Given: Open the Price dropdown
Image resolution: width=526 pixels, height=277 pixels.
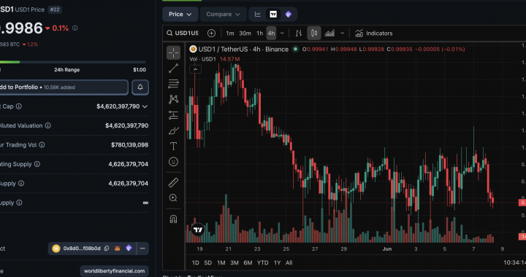Looking at the screenshot, I should pyautogui.click(x=180, y=14).
